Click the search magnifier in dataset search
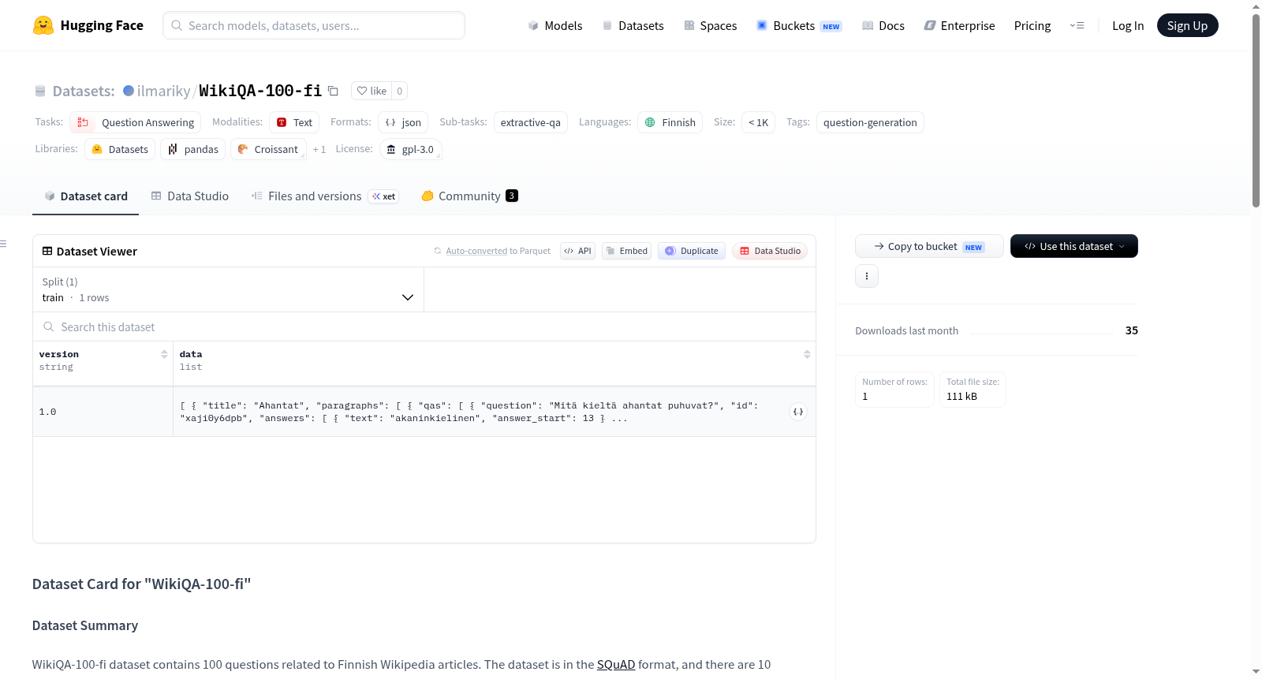The width and height of the screenshot is (1262, 679). click(49, 326)
